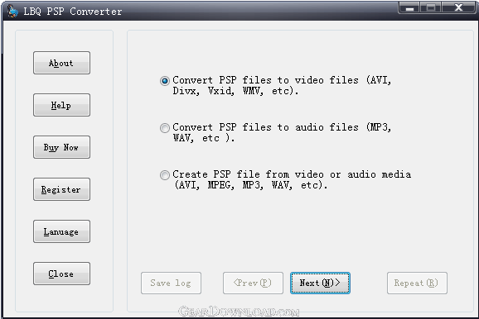Go back with the Prev (P) button
This screenshot has width=479, height=319.
(x=253, y=283)
